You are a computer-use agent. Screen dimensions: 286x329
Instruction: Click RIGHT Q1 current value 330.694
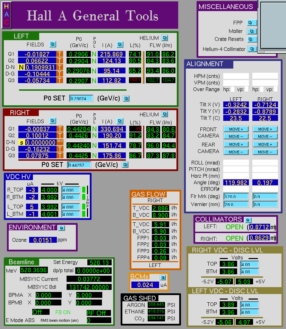pos(112,129)
